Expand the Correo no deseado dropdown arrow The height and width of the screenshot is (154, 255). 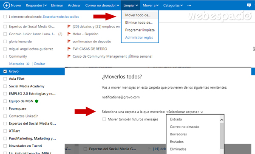118,6
